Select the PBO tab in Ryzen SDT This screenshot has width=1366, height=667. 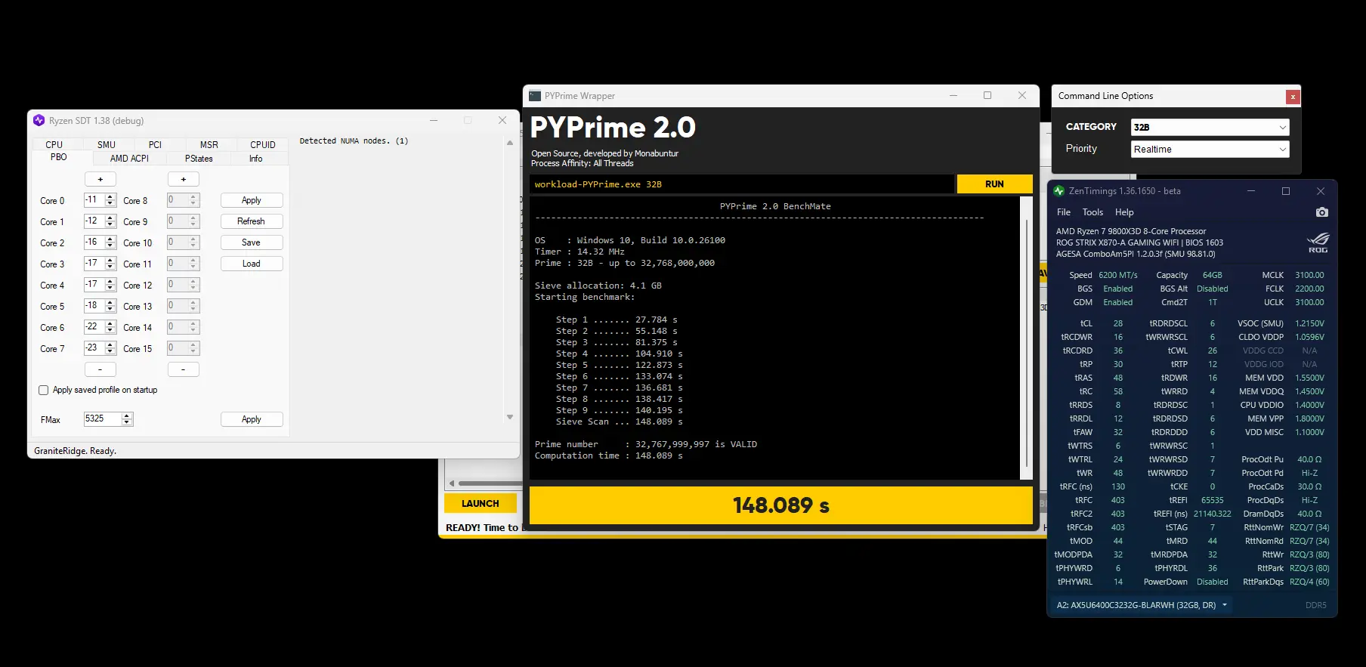pyautogui.click(x=59, y=157)
